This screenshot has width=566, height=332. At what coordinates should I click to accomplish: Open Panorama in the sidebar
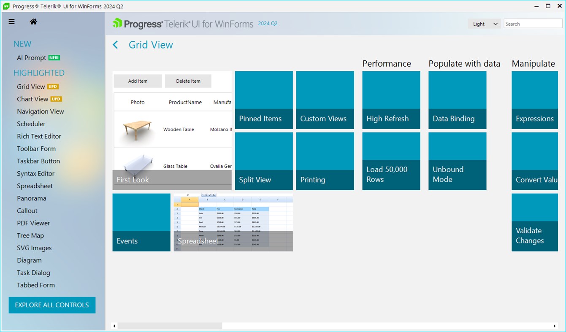point(32,198)
